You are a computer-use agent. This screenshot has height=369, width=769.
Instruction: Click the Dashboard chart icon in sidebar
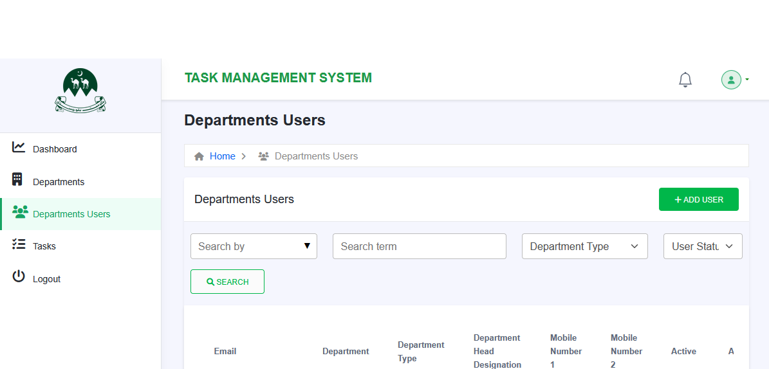(x=19, y=148)
